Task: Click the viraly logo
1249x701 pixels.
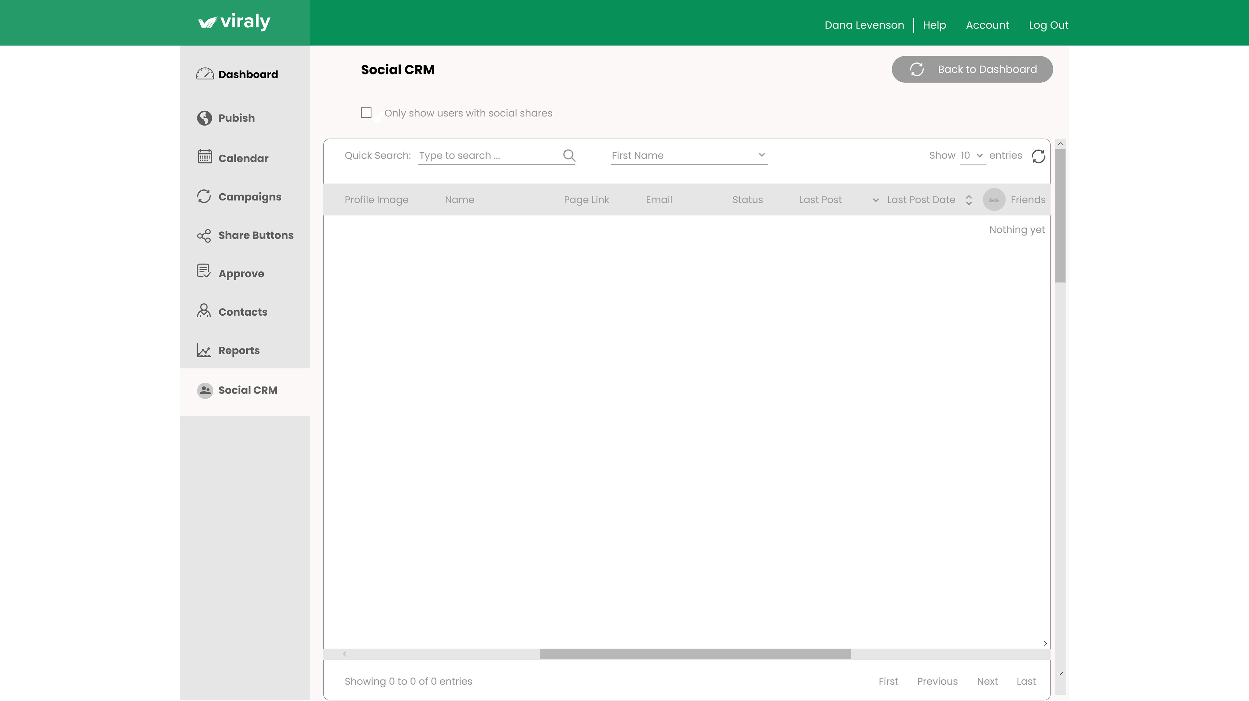Action: click(234, 22)
